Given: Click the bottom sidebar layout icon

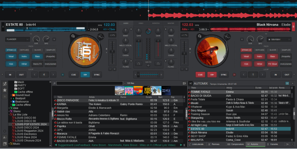Looking at the screenshot, I should (x=5, y=144).
